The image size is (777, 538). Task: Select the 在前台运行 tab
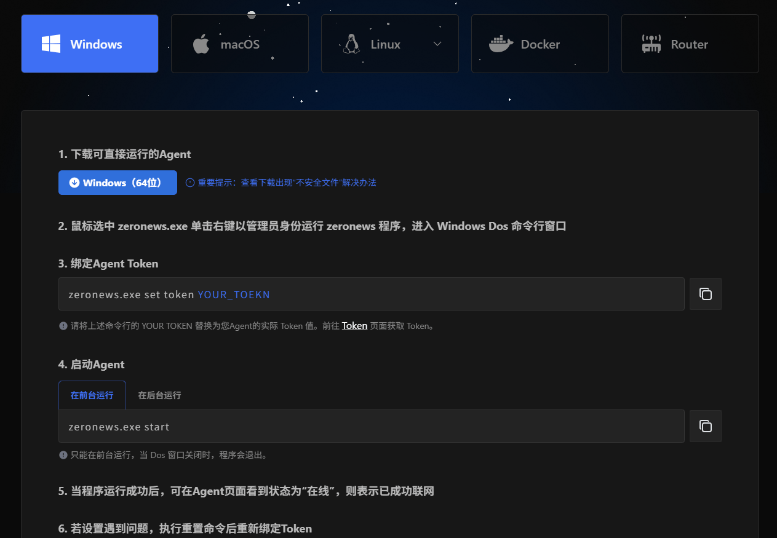tap(92, 395)
